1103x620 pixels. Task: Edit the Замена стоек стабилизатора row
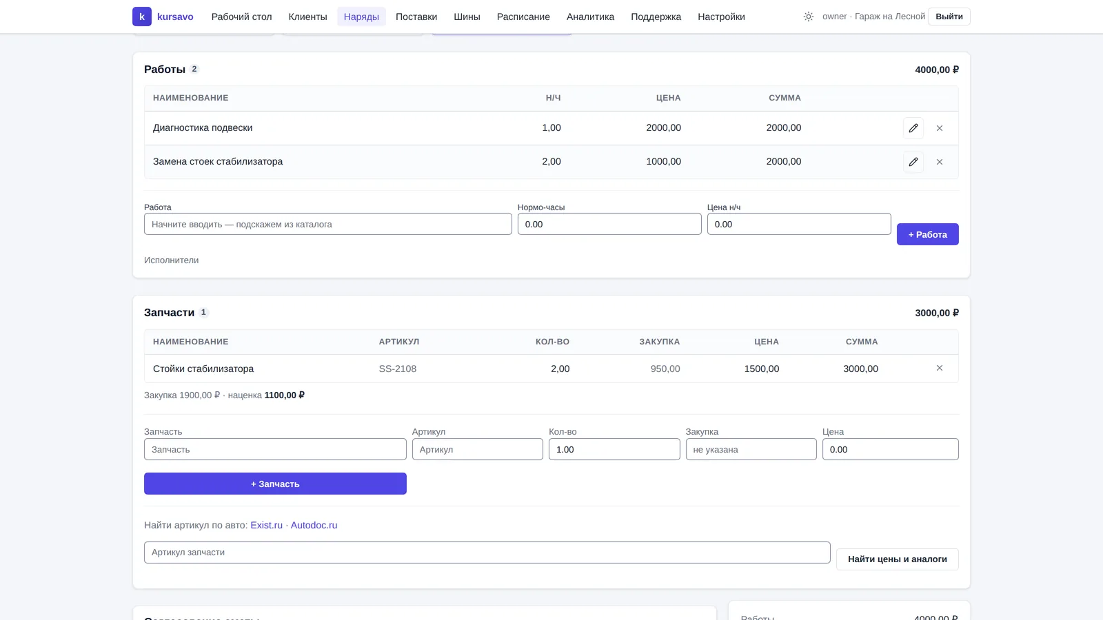click(x=913, y=162)
